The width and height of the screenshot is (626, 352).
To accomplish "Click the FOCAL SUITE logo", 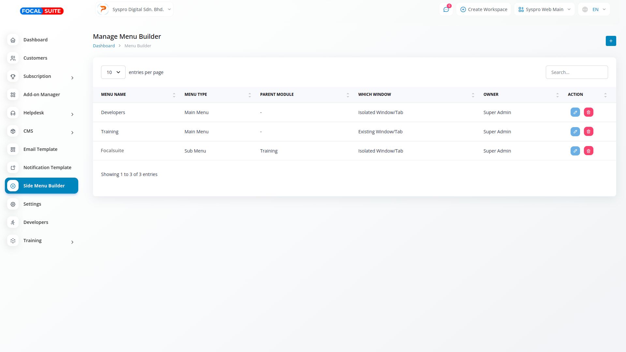I will point(42,11).
